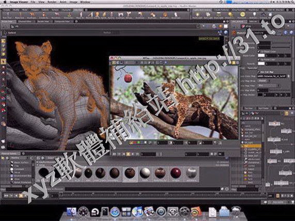This screenshot has width=295, height=221.
Task: Toggle the checkbox above the Base Color swatch
Action: click(259, 51)
